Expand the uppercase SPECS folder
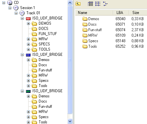 [28, 44]
